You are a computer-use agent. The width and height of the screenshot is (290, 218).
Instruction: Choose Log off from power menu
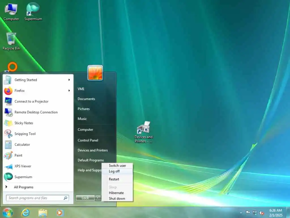coord(117,171)
